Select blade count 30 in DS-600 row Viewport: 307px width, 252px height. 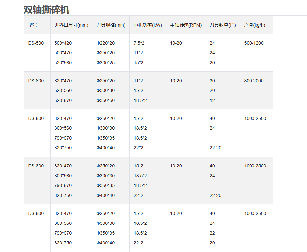tap(212, 81)
